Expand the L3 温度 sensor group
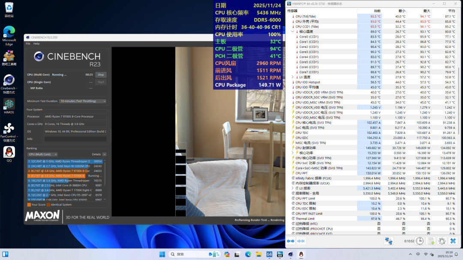463x260 pixels. pos(293,77)
